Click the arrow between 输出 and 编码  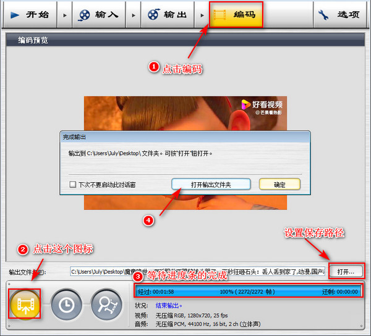(x=202, y=15)
